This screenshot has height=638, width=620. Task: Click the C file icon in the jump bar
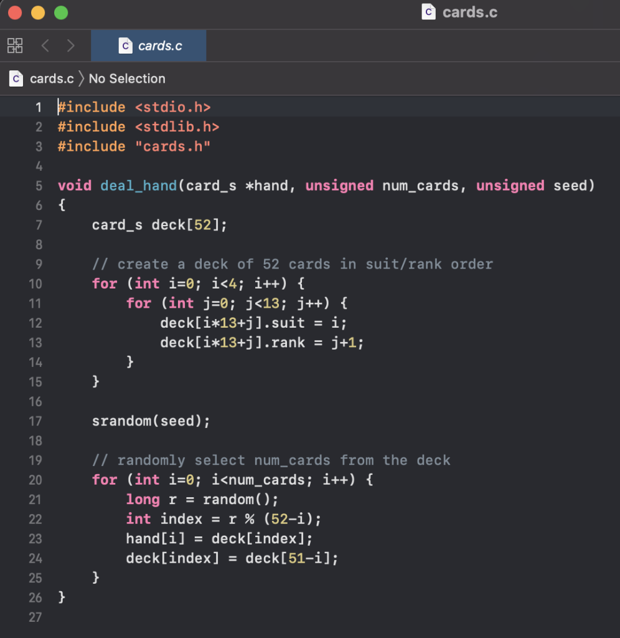[x=16, y=79]
